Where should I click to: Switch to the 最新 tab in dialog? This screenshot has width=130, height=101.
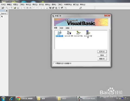coord(68,28)
